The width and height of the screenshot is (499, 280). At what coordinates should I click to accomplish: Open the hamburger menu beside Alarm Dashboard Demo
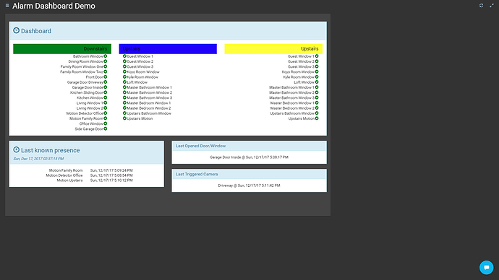tap(7, 5)
